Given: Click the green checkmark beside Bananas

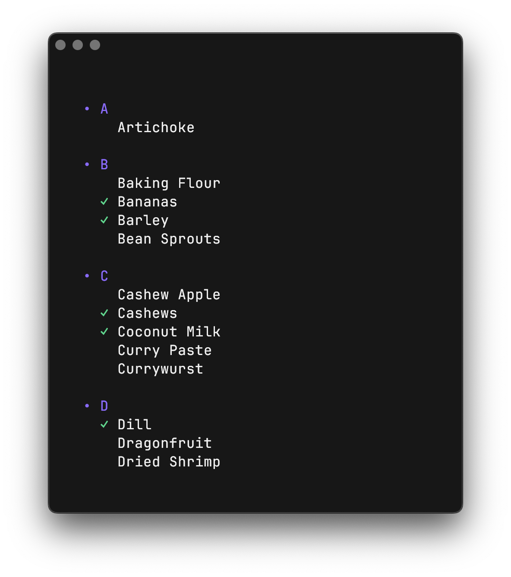Looking at the screenshot, I should point(104,202).
